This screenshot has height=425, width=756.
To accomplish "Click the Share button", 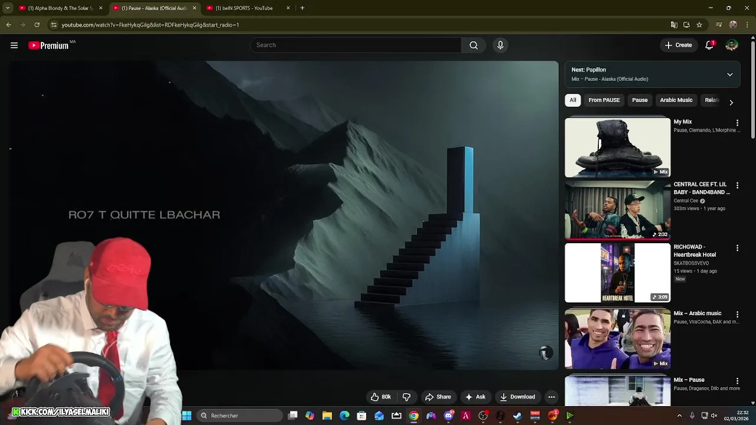I will click(x=438, y=397).
